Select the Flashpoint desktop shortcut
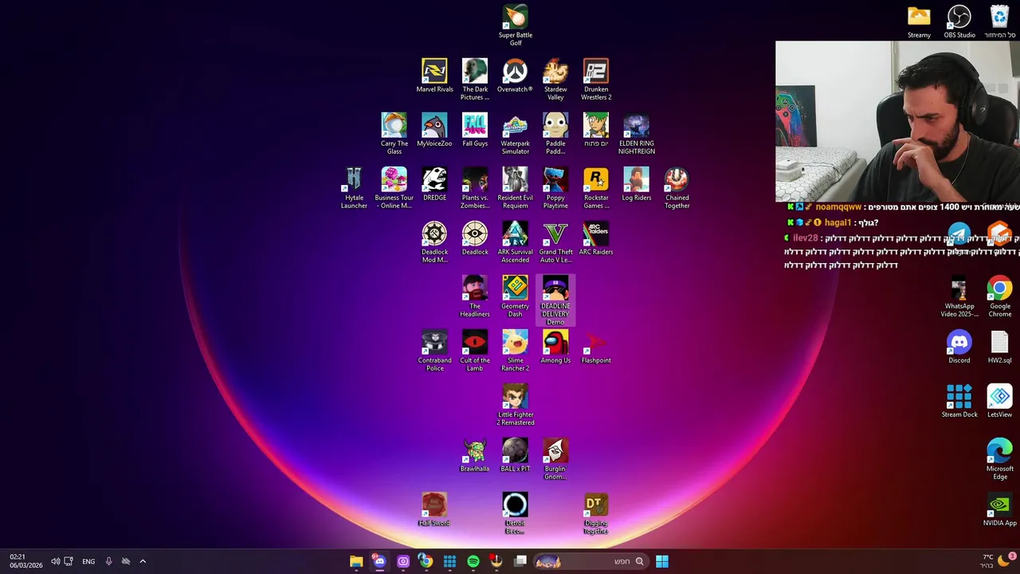The image size is (1020, 574). pos(596,347)
